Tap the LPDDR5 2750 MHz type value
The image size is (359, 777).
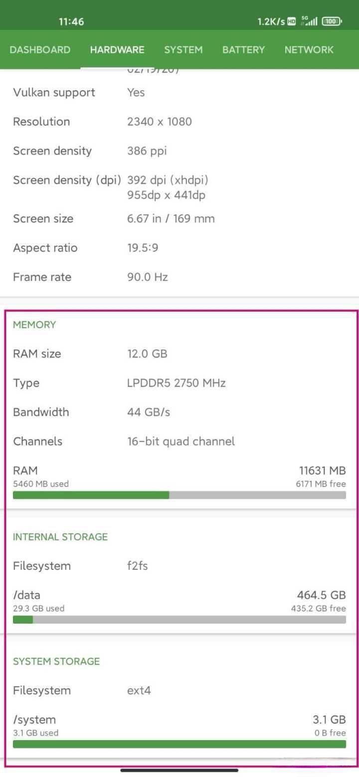176,383
